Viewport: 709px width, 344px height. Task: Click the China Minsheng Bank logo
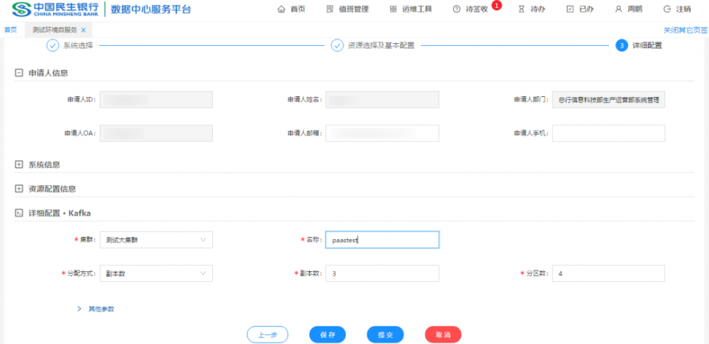(55, 8)
